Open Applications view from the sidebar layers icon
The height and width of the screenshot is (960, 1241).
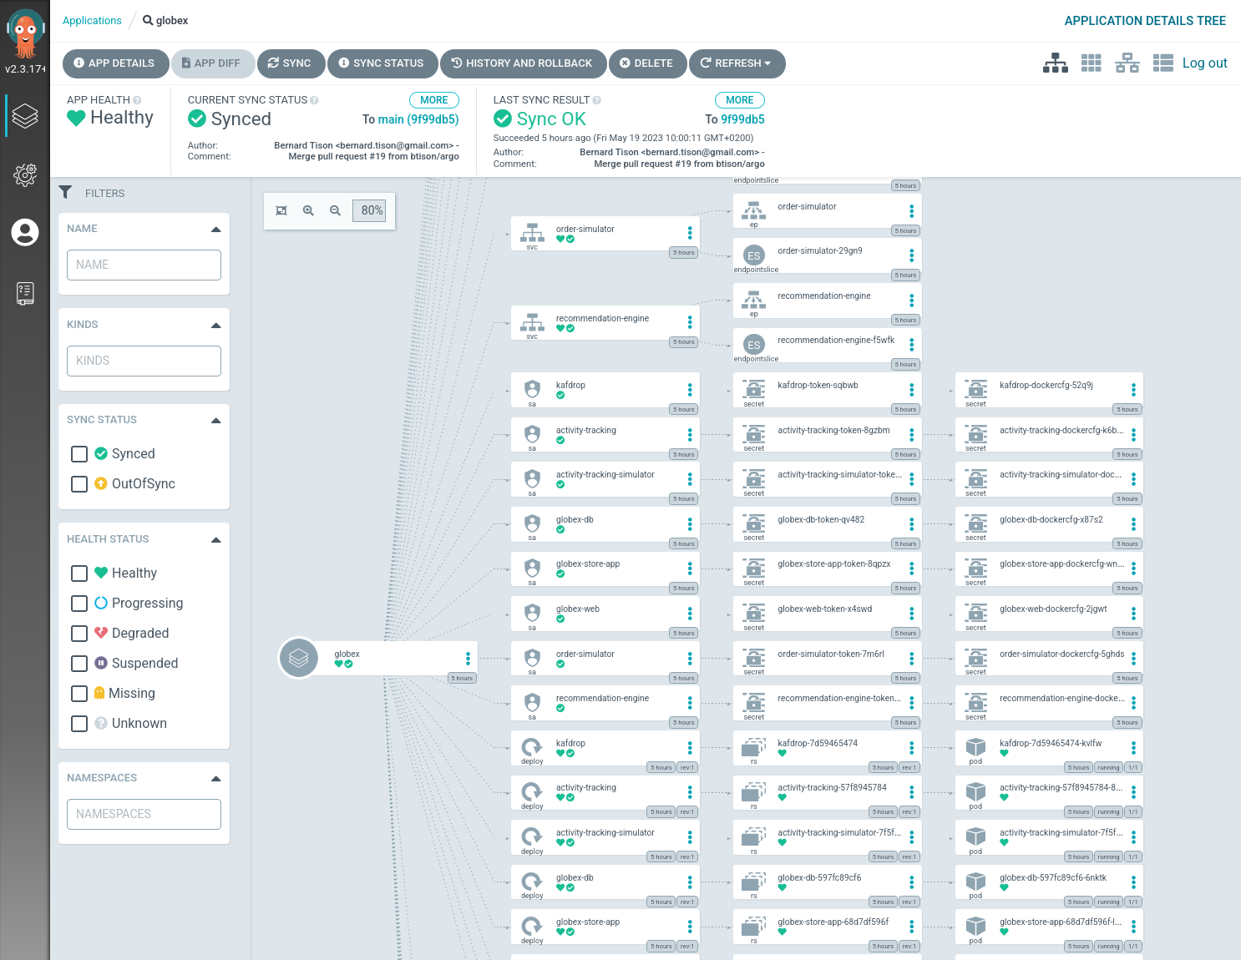(25, 116)
